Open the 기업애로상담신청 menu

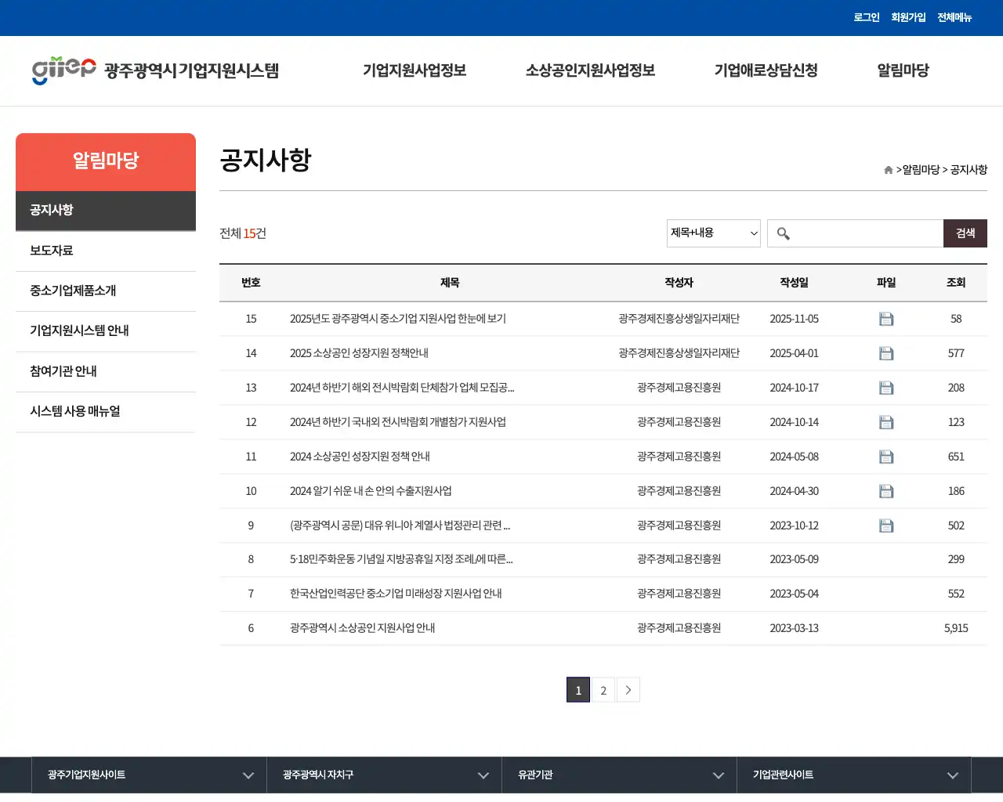coord(766,70)
